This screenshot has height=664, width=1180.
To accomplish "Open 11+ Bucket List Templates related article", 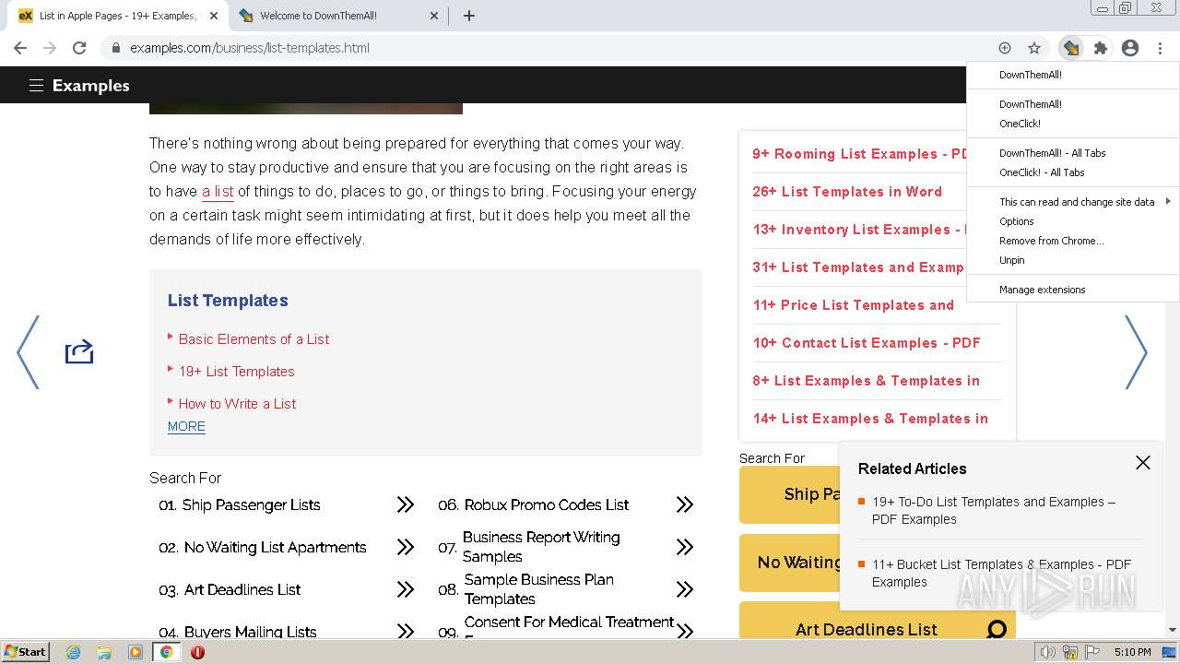I will 1001,573.
